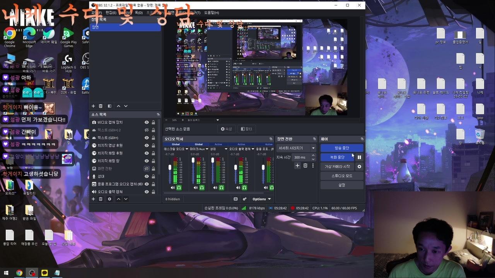Unlock the 텍스트 (GDI+) source lock

(154, 138)
